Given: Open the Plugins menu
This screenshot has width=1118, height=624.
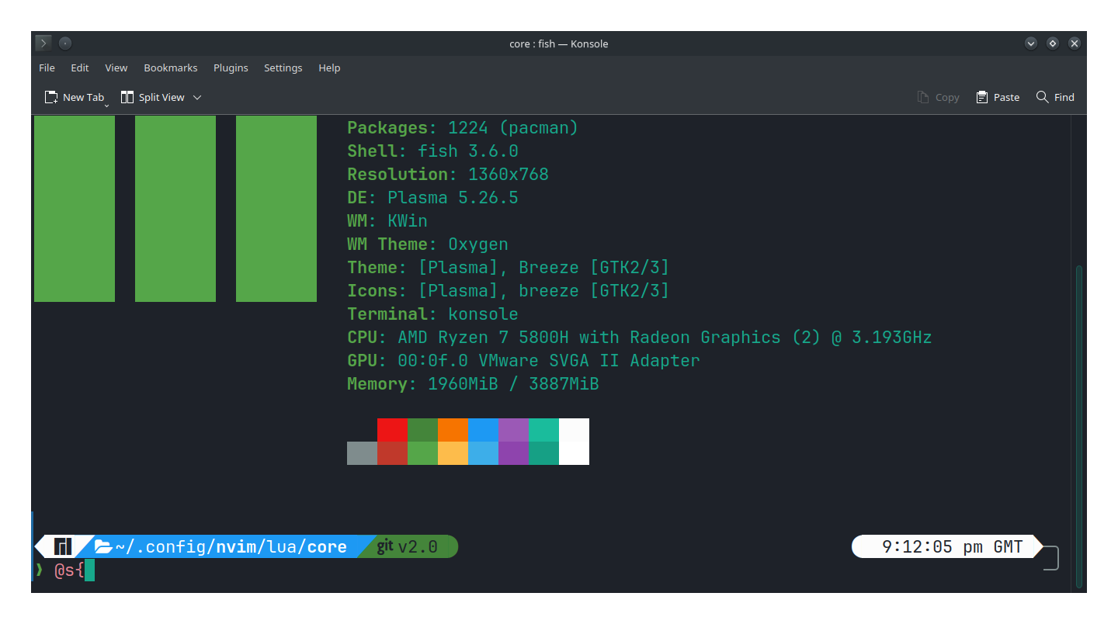Looking at the screenshot, I should pyautogui.click(x=231, y=68).
